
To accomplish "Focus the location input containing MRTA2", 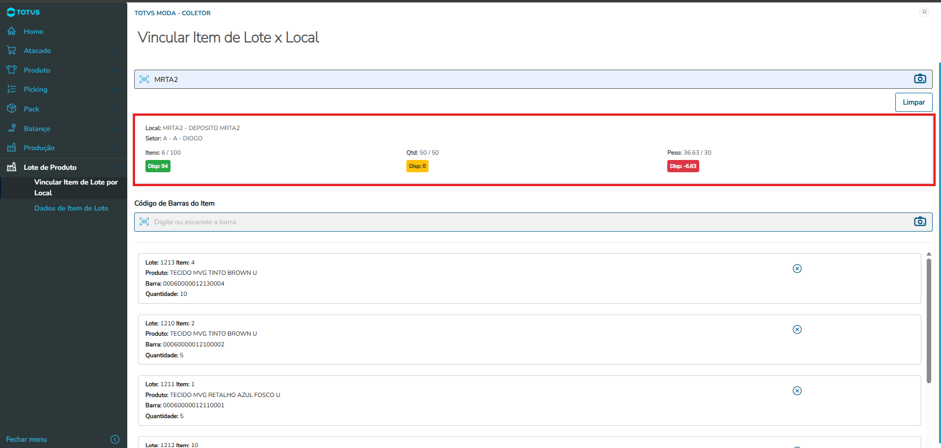I will point(533,79).
